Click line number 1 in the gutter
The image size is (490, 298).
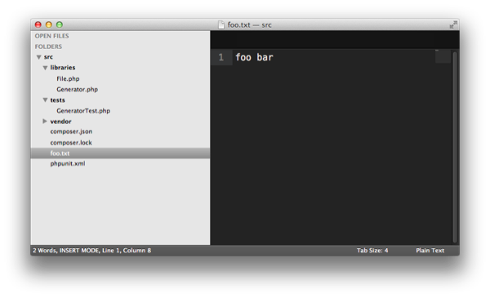[221, 57]
